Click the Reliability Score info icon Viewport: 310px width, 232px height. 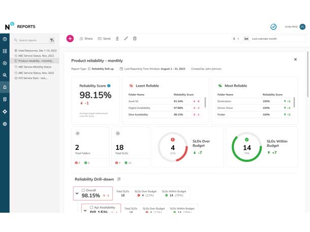point(109,86)
